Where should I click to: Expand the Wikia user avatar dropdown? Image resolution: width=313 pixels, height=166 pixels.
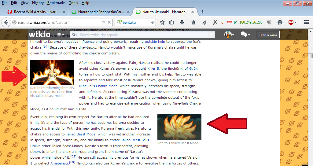coord(229,35)
